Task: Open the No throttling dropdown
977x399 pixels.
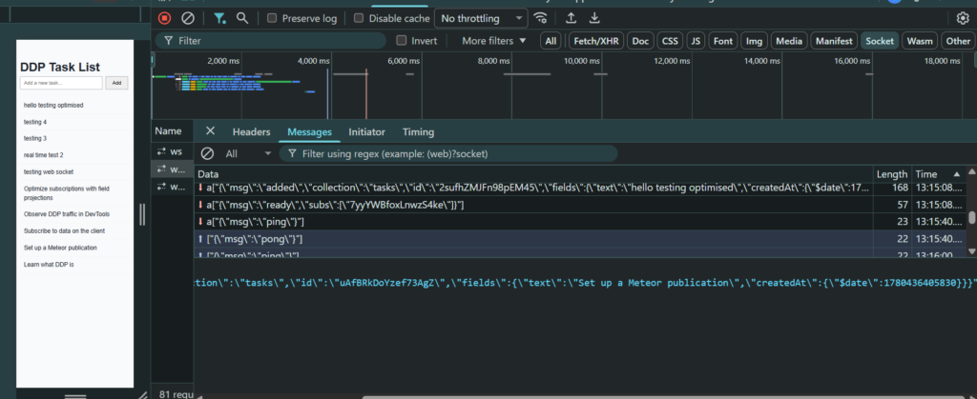Action: pos(481,18)
